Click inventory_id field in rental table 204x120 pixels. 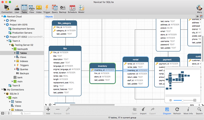click(136, 70)
